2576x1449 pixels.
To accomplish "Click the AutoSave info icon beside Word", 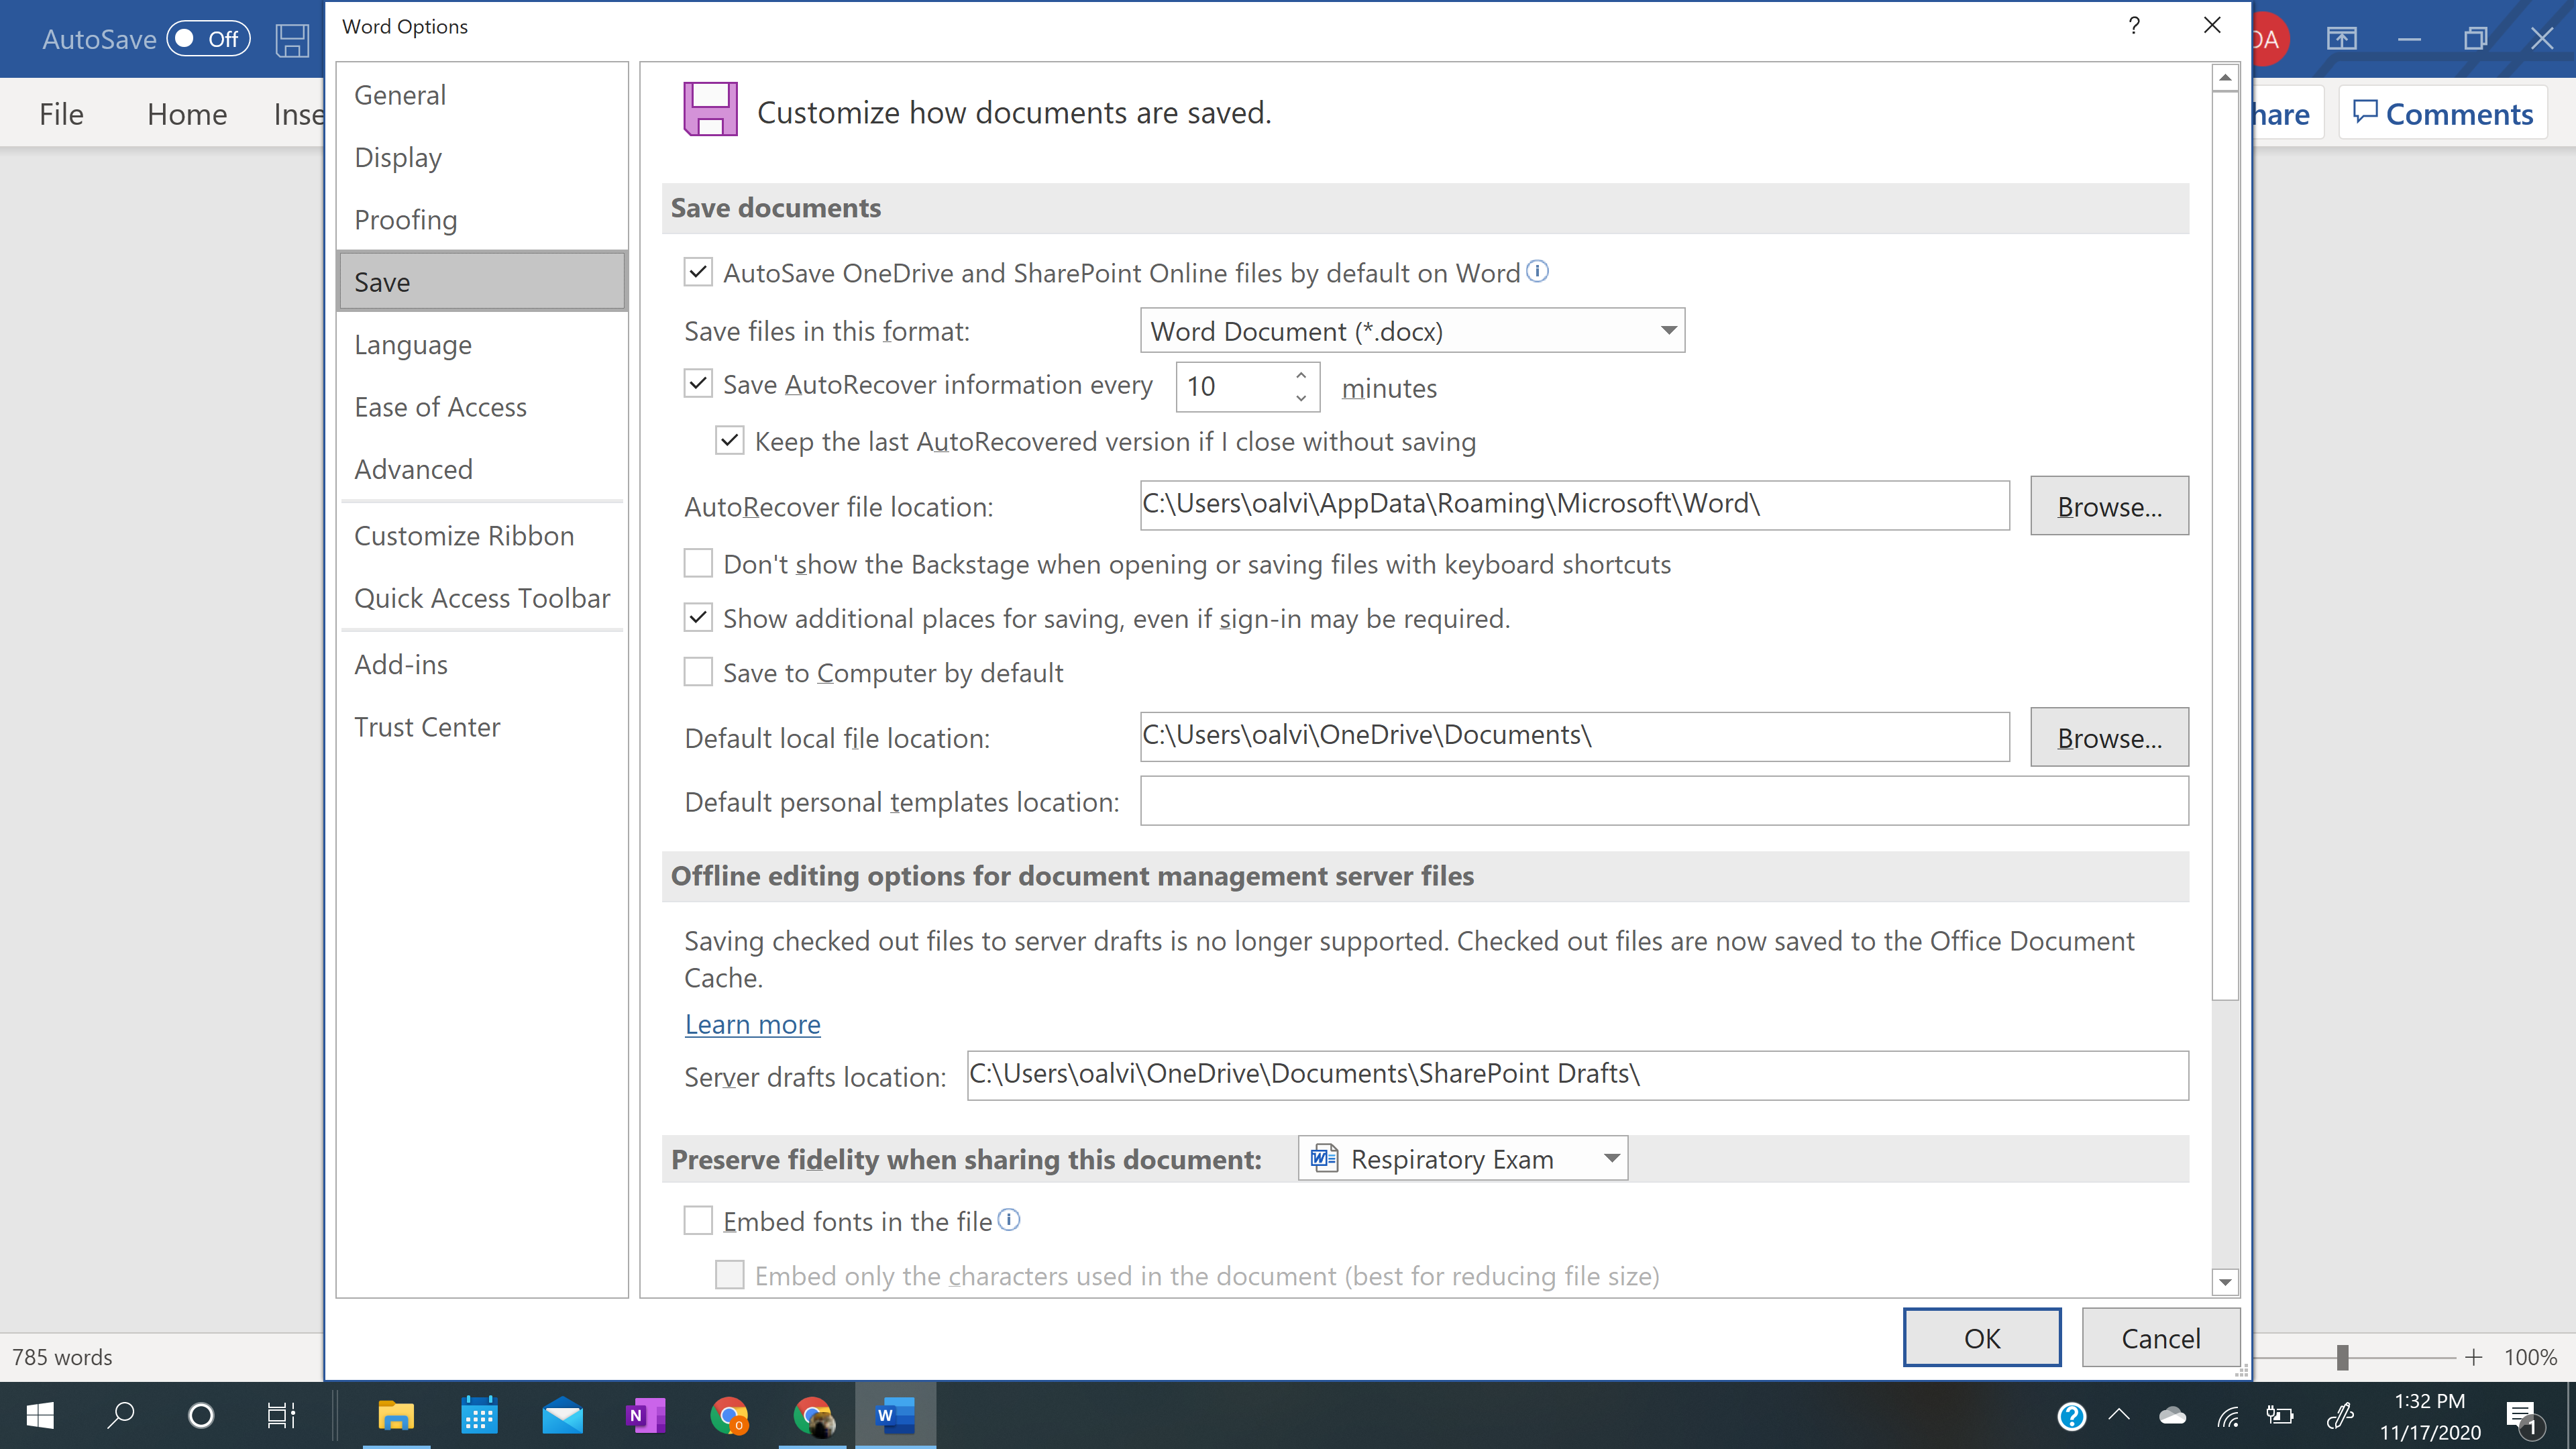I will [x=1538, y=271].
